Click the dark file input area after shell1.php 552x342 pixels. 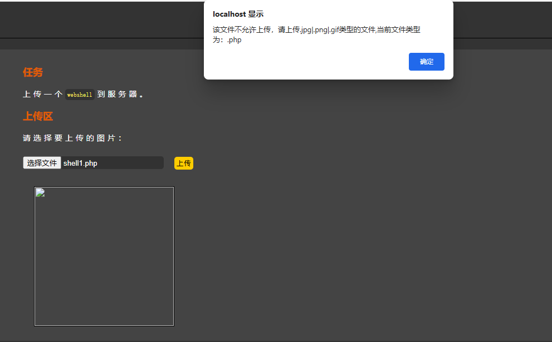(x=130, y=163)
